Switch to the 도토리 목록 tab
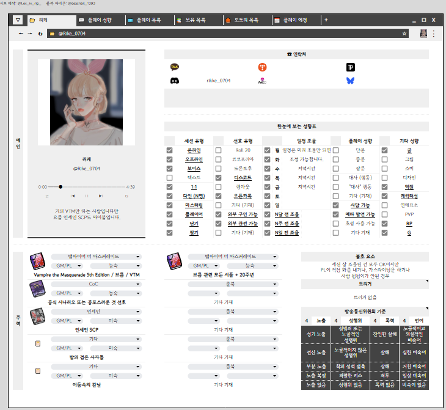The height and width of the screenshot is (410, 446). (x=247, y=20)
